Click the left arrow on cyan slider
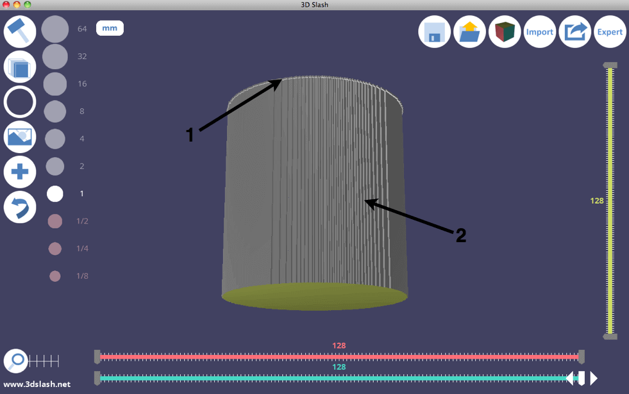 coord(569,378)
